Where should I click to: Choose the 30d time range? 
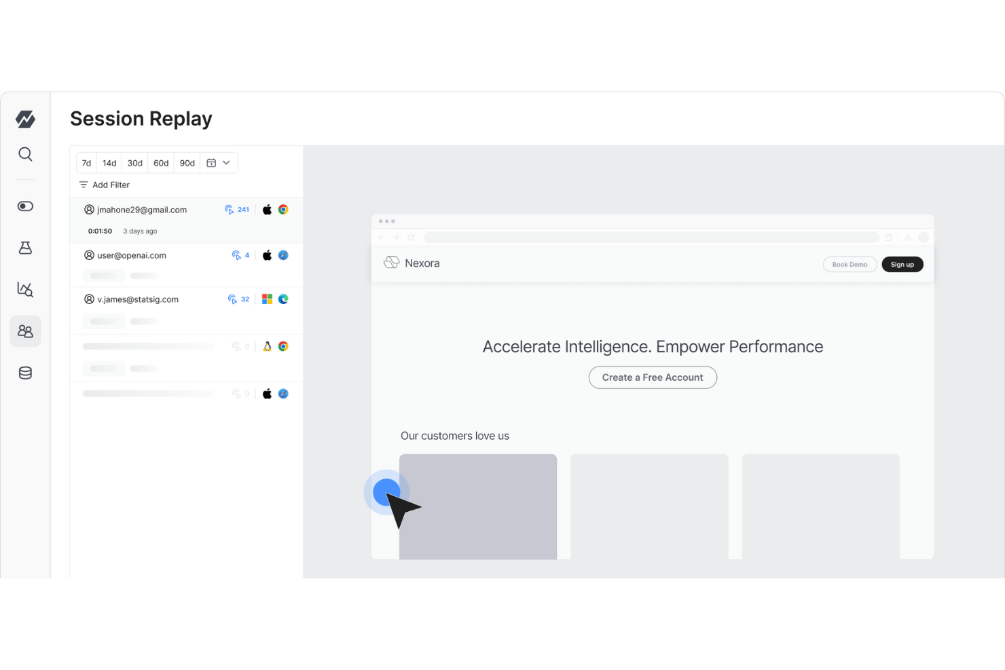pos(135,163)
